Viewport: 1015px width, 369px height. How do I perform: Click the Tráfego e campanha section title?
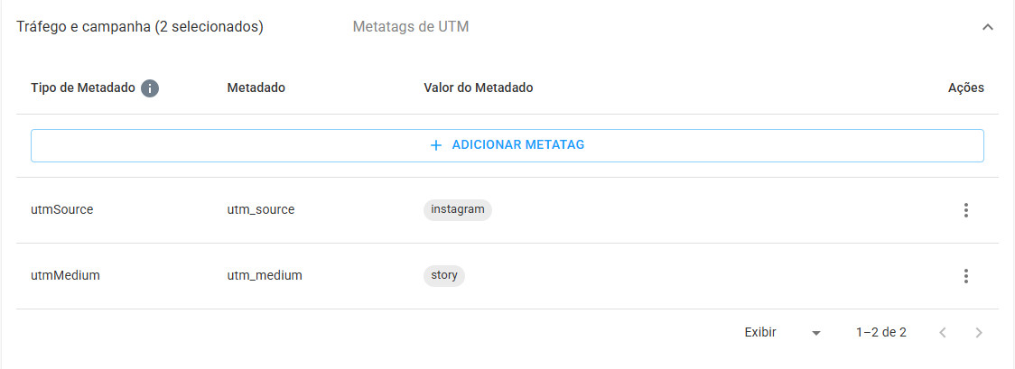pos(140,27)
